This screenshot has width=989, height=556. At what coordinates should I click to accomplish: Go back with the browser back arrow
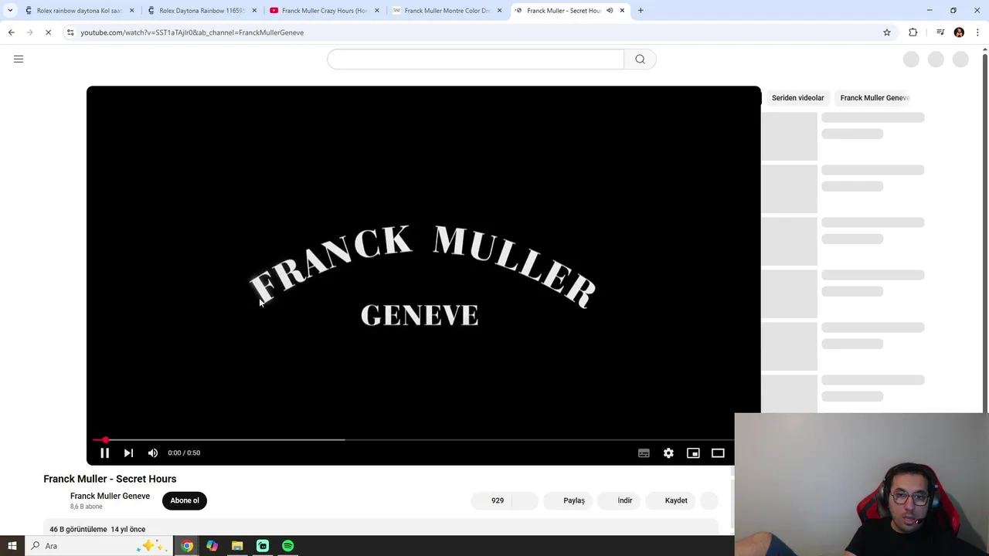11,32
